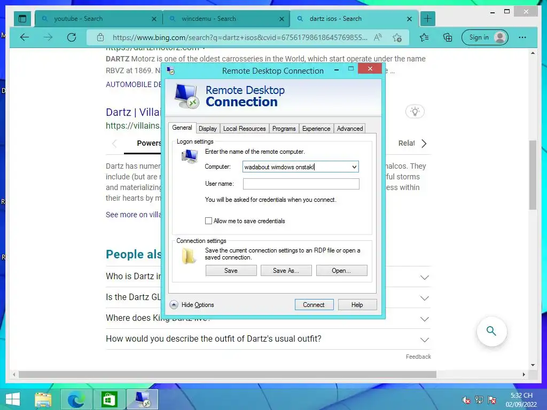
Task: Open the Computer name dropdown arrow
Action: coord(354,167)
